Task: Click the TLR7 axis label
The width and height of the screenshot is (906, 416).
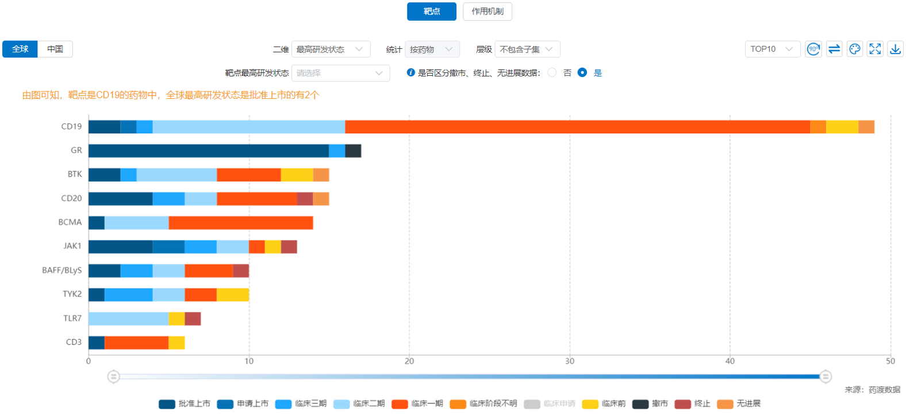Action: tap(72, 318)
